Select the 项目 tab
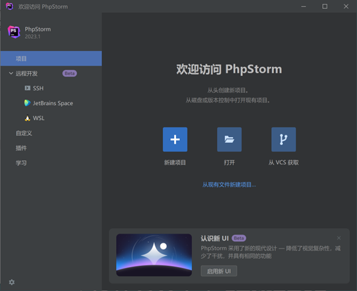 point(51,59)
